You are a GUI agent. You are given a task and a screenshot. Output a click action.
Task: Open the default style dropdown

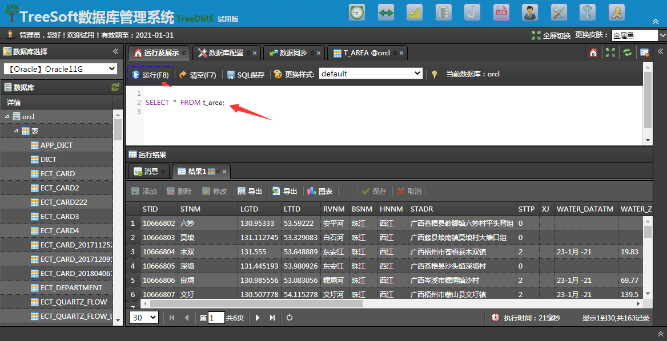click(x=371, y=74)
